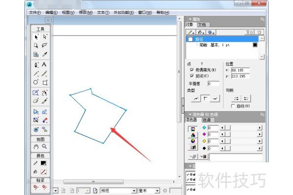This screenshot has width=293, height=195.
Task: Select the Action tool
Action: pos(36,129)
